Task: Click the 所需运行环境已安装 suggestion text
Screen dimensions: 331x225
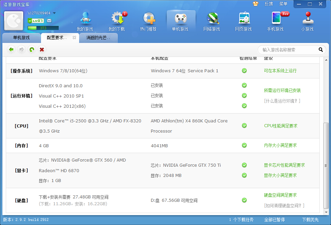Action: [282, 90]
